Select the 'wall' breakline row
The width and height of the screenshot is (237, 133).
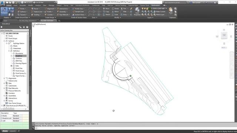[x=14, y=121]
